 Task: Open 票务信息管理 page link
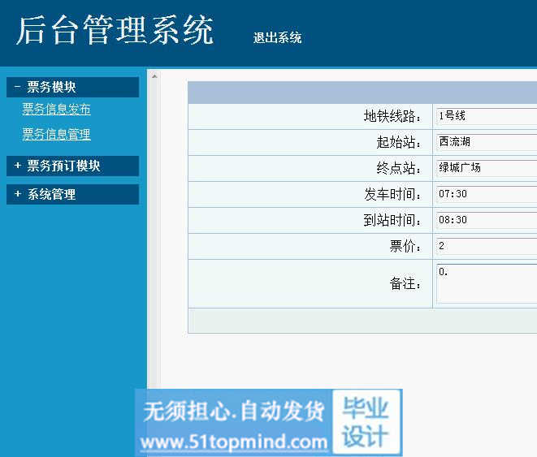[57, 134]
